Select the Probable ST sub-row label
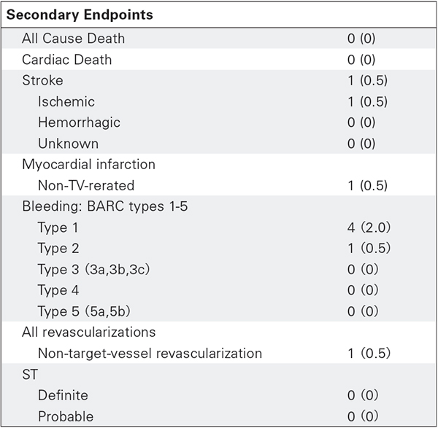This screenshot has height=428, width=438. click(64, 416)
